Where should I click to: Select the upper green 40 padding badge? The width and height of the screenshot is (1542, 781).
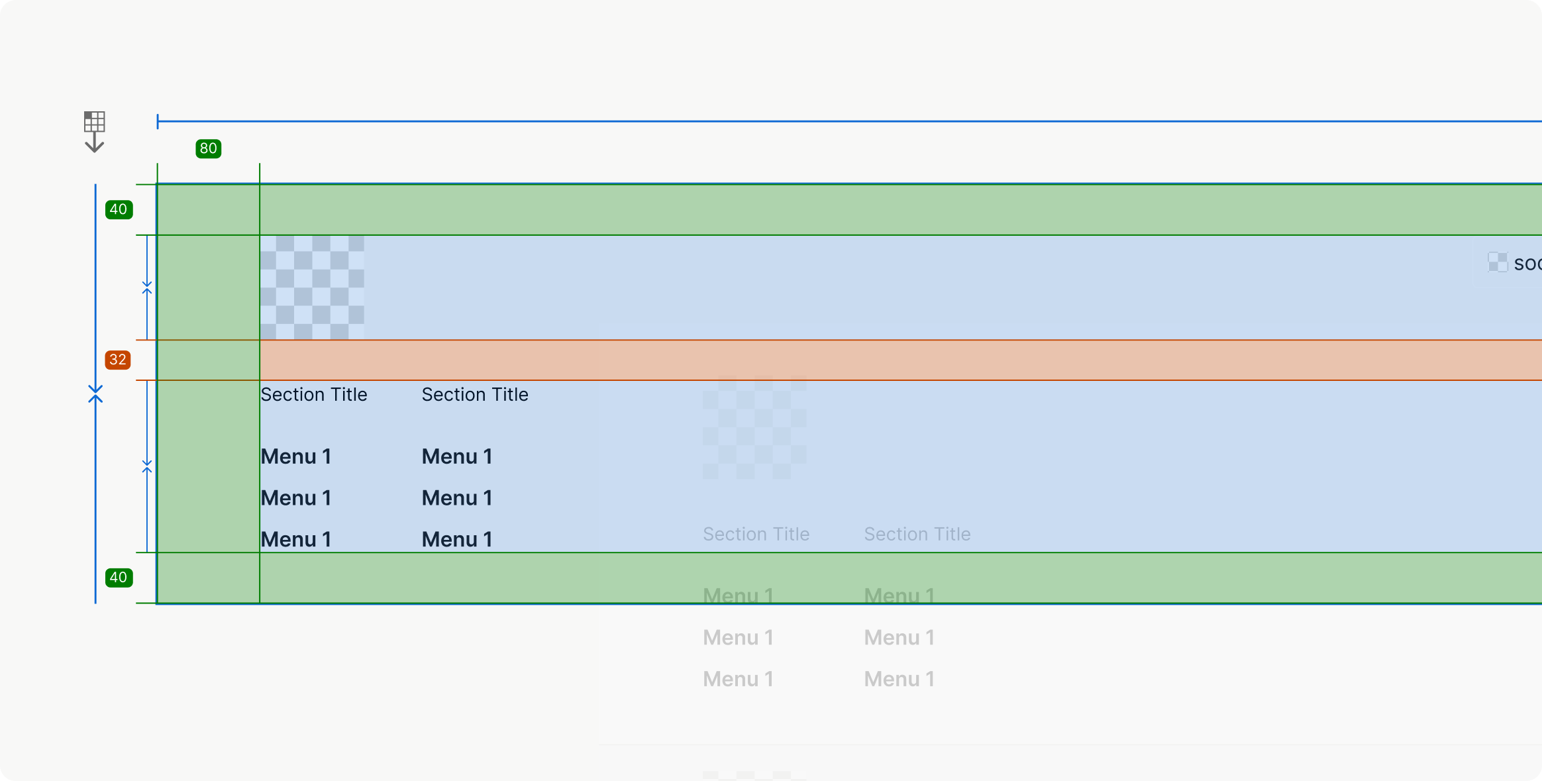[119, 209]
